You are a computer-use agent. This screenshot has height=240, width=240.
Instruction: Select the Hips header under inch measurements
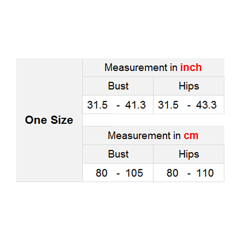(x=189, y=86)
